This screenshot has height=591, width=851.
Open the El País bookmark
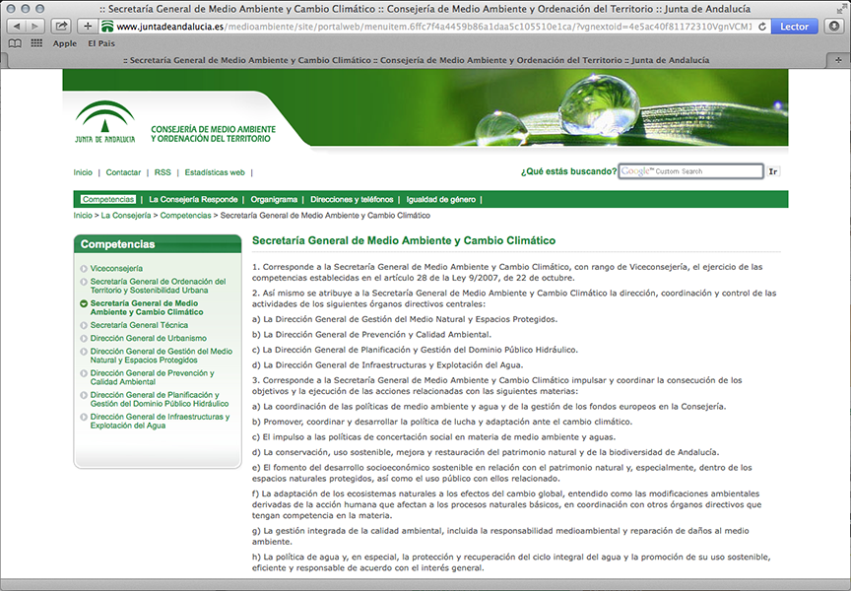point(100,43)
